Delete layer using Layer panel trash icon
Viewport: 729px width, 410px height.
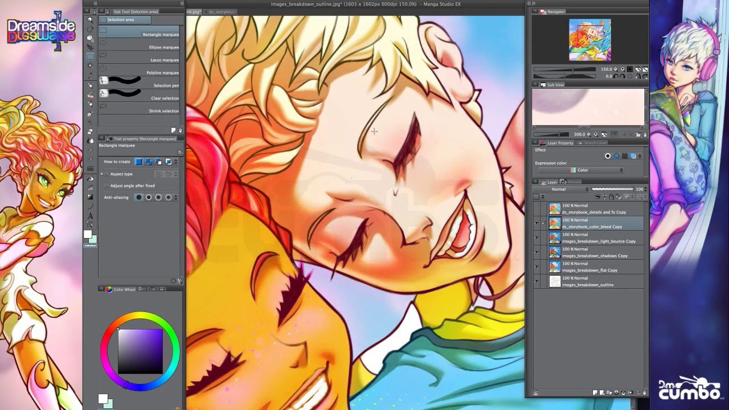pyautogui.click(x=645, y=392)
